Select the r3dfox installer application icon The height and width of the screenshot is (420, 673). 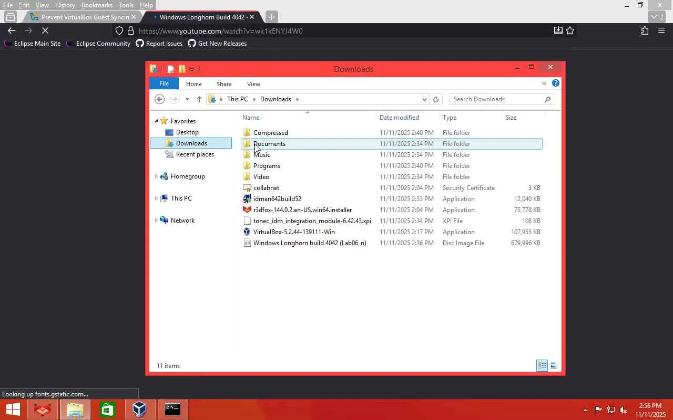click(x=247, y=210)
